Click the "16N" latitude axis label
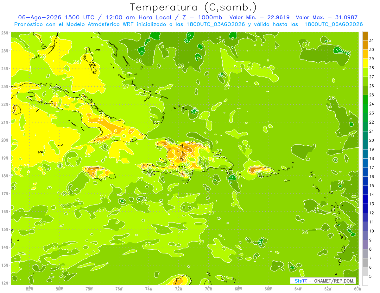The width and height of the screenshot is (380, 293). coord(4,211)
